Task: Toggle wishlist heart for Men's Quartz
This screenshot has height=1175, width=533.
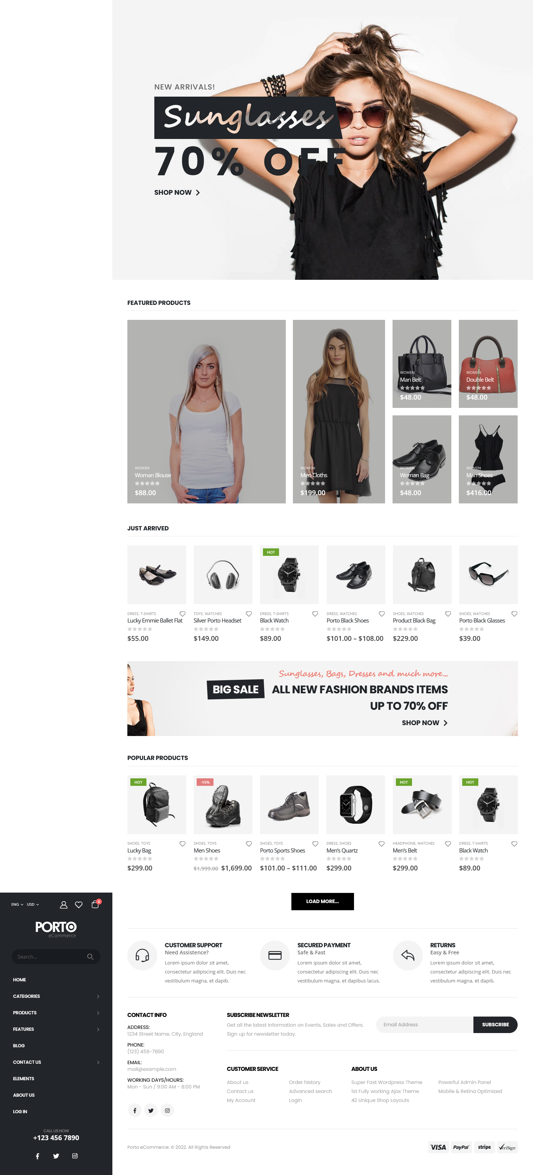Action: 382,844
